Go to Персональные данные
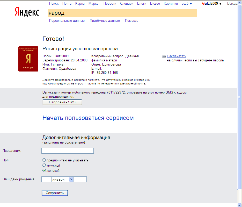 coord(67,21)
